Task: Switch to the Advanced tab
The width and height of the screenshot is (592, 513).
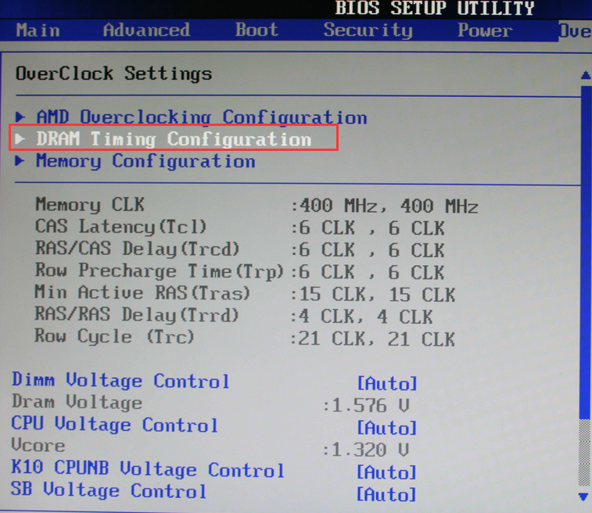Action: [146, 30]
